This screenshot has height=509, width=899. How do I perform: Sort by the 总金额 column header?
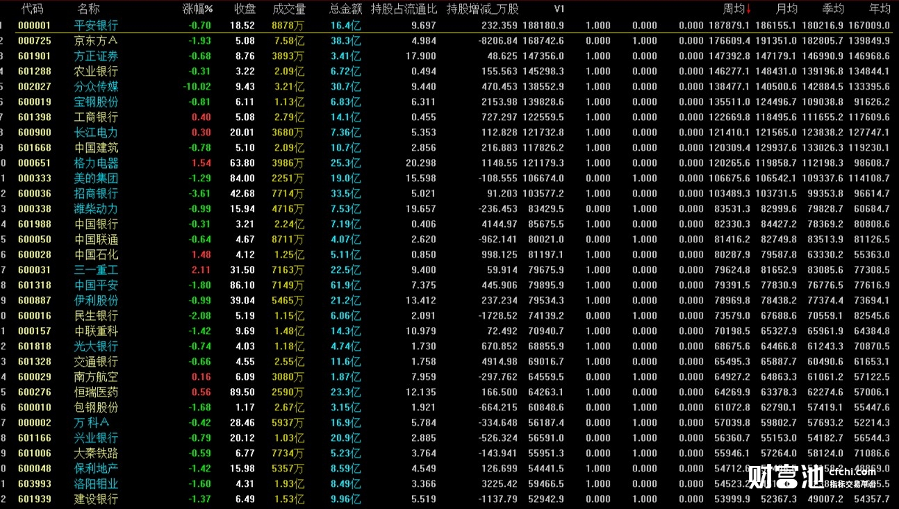click(345, 9)
